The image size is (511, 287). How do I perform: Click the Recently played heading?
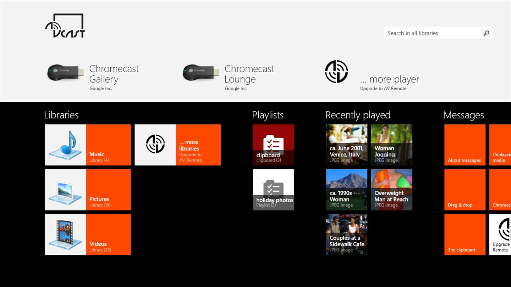[x=358, y=115]
